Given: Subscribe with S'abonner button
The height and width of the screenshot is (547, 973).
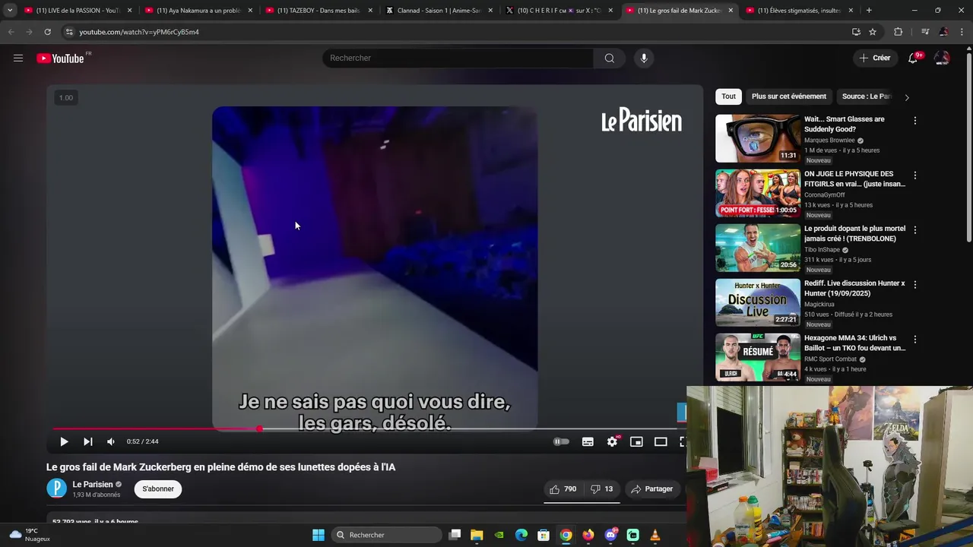Looking at the screenshot, I should click(x=158, y=489).
